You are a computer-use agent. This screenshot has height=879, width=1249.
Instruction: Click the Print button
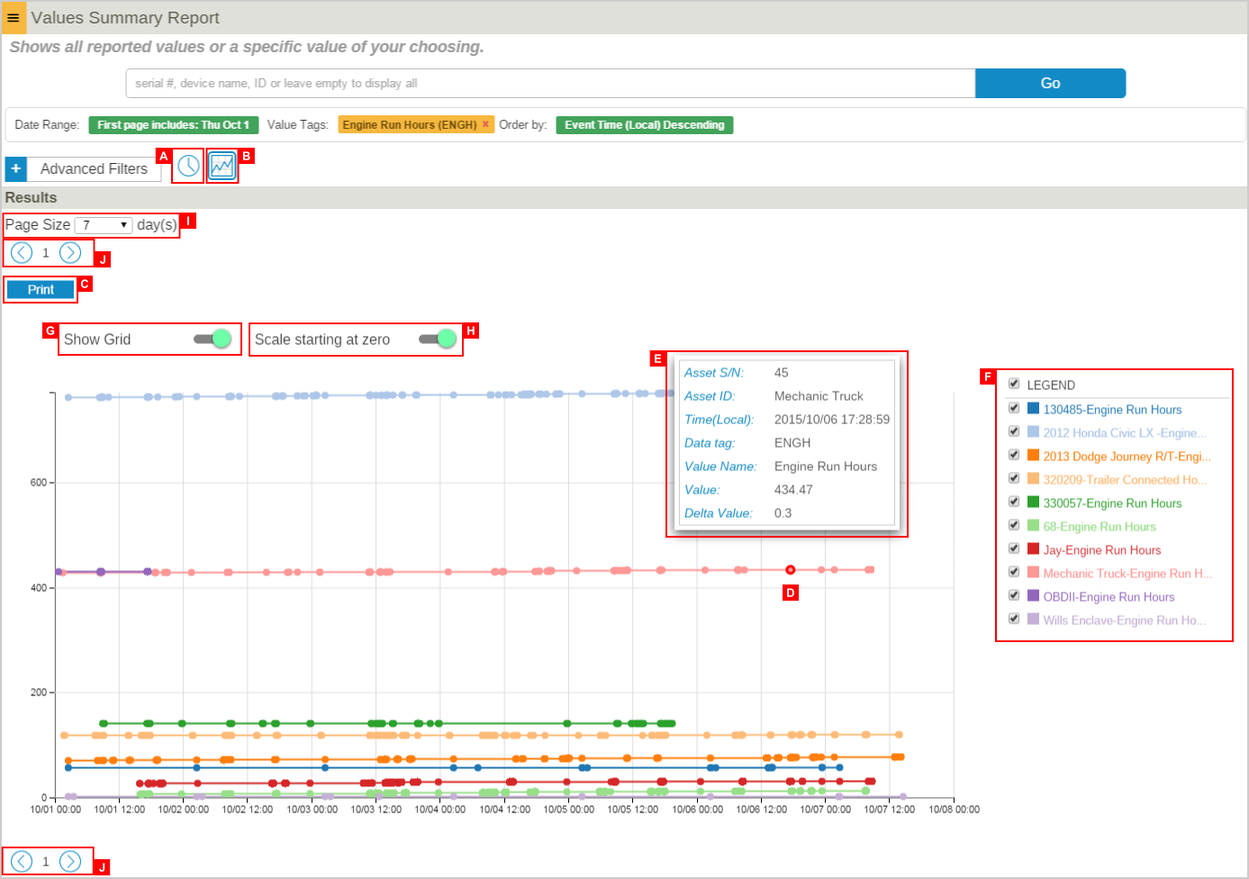pos(41,289)
